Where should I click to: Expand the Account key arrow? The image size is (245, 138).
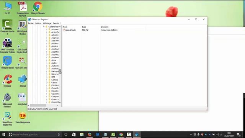tap(46, 30)
